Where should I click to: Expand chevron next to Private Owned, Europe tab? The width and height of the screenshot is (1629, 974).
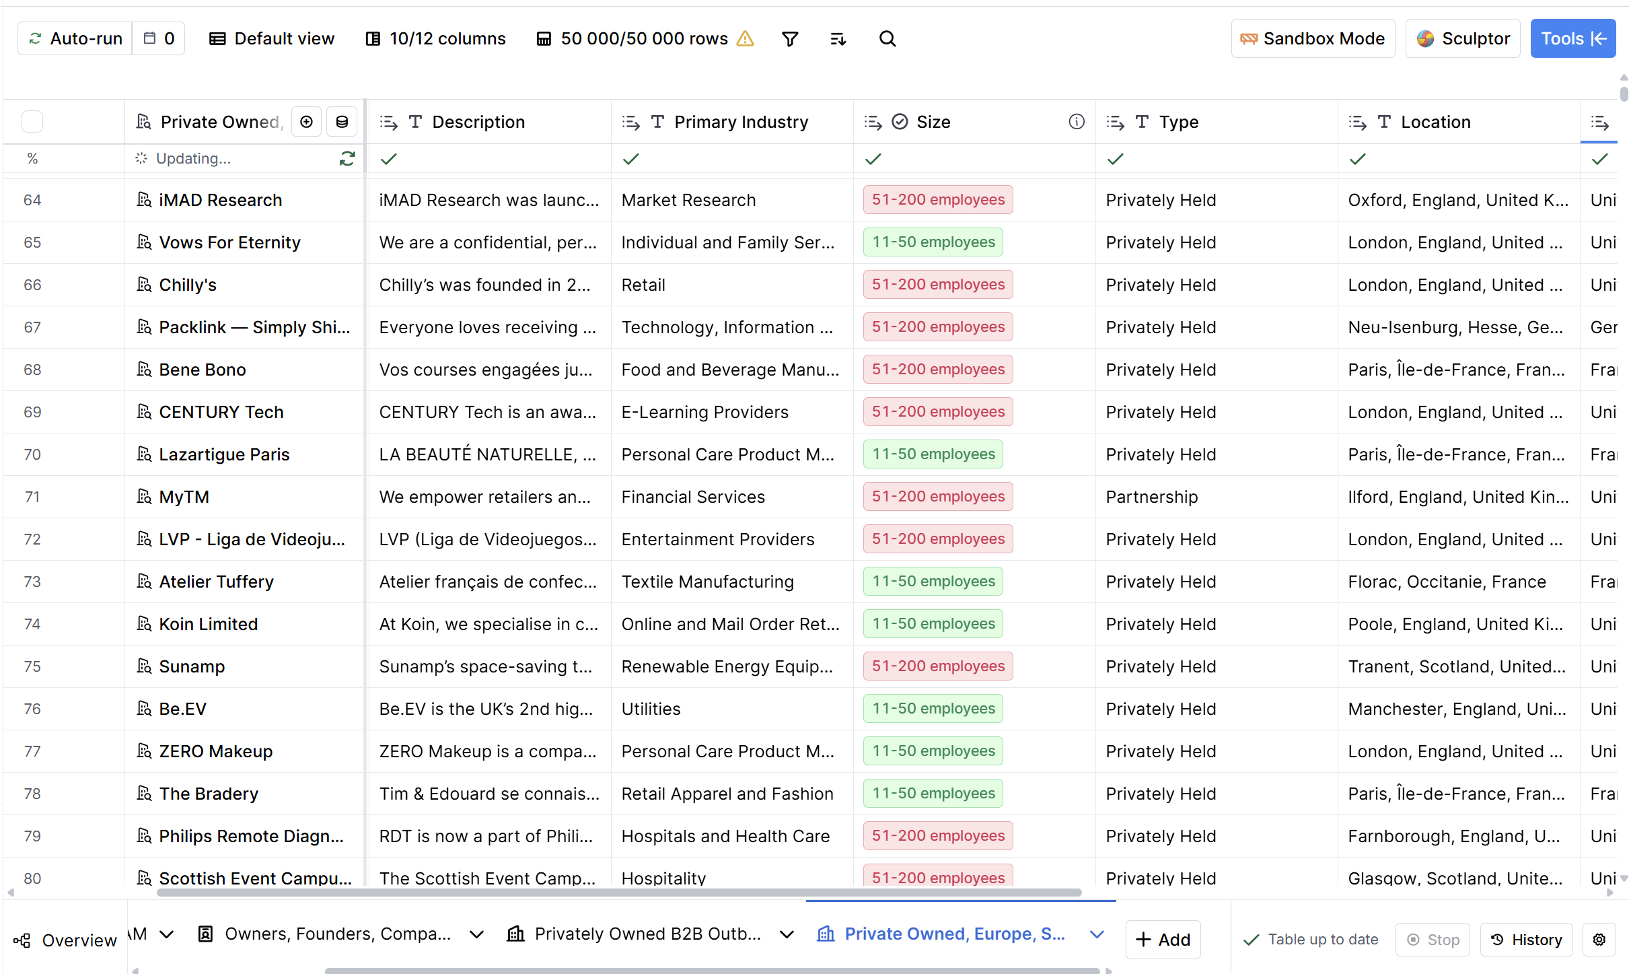[1097, 934]
